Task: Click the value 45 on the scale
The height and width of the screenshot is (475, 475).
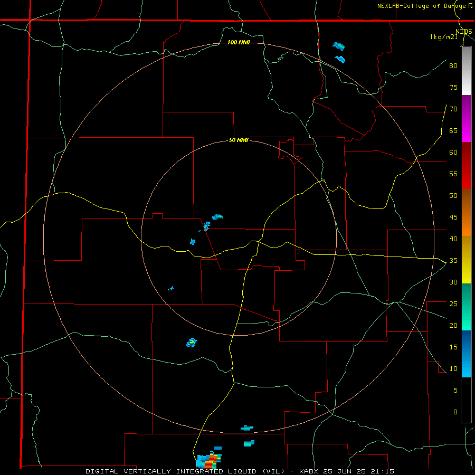Action: tap(453, 217)
